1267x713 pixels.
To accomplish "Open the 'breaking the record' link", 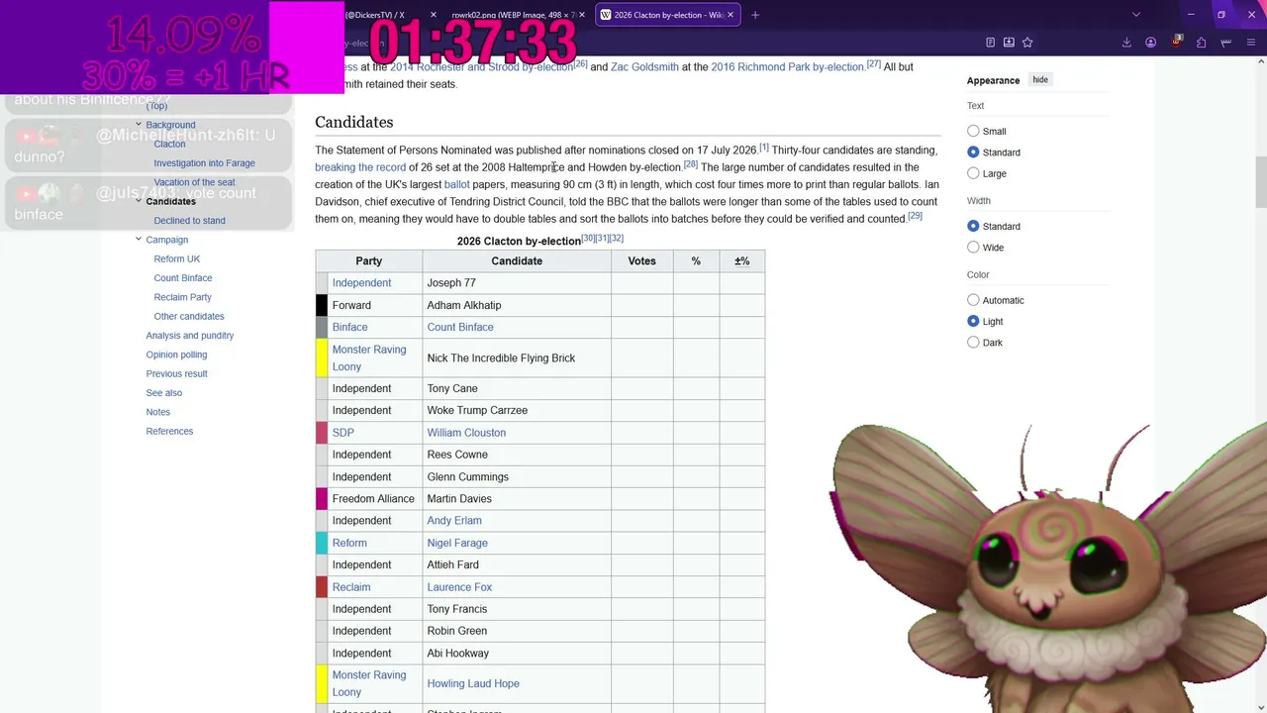I will click(360, 167).
